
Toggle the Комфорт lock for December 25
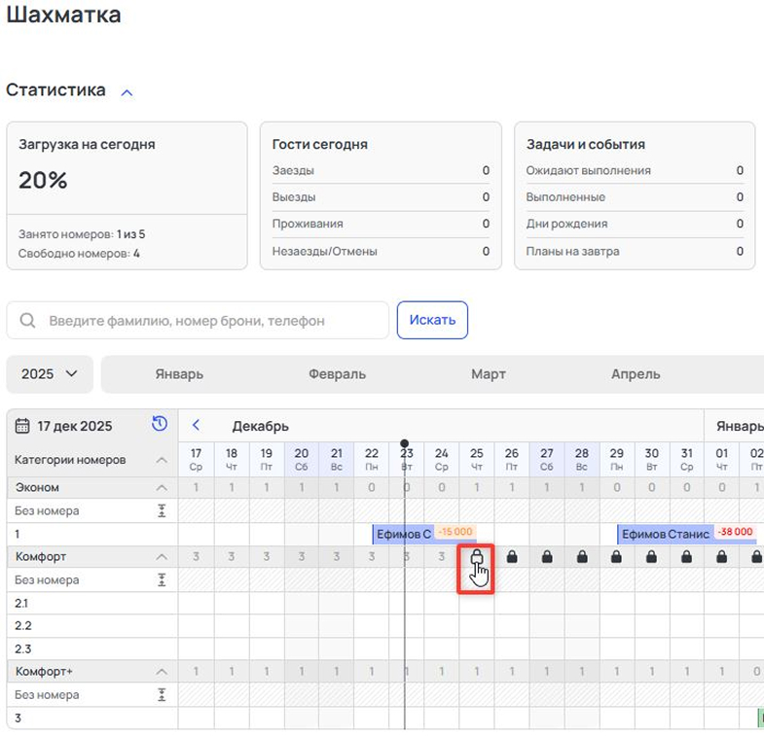point(477,557)
